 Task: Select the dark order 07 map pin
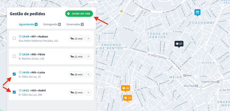coord(179,44)
